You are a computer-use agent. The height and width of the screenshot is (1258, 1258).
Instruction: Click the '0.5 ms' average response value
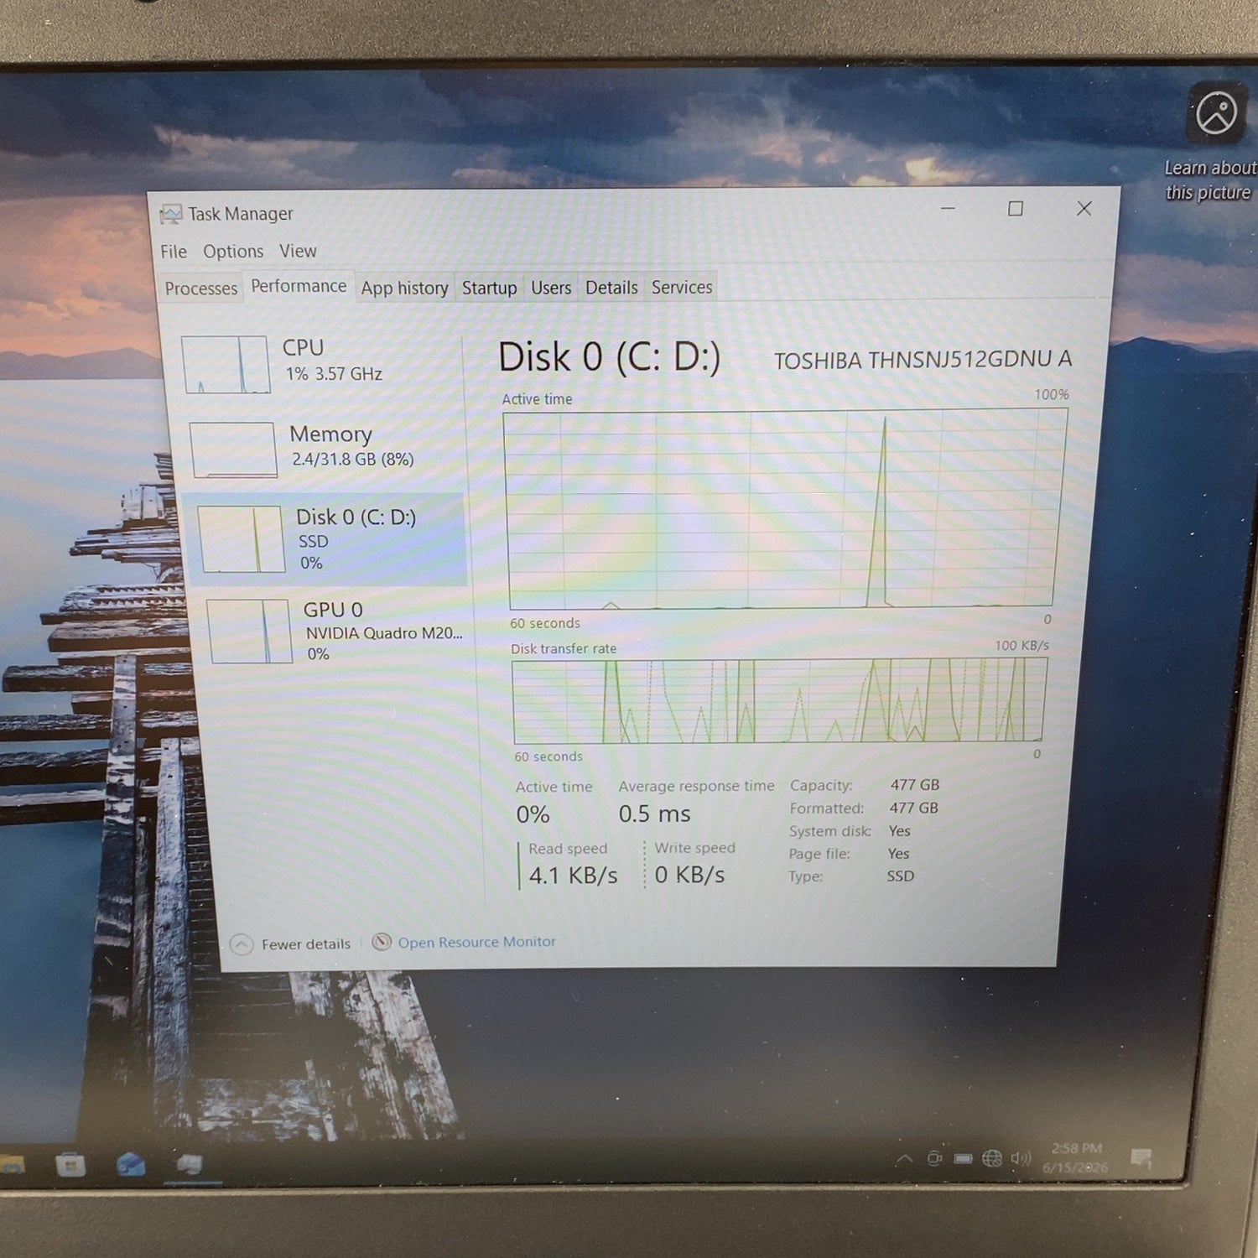tap(654, 814)
